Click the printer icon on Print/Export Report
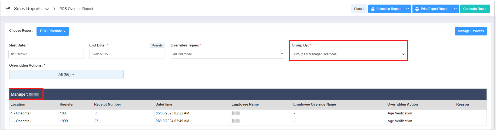Image resolution: width=496 pixels, height=130 pixels. (x=417, y=9)
